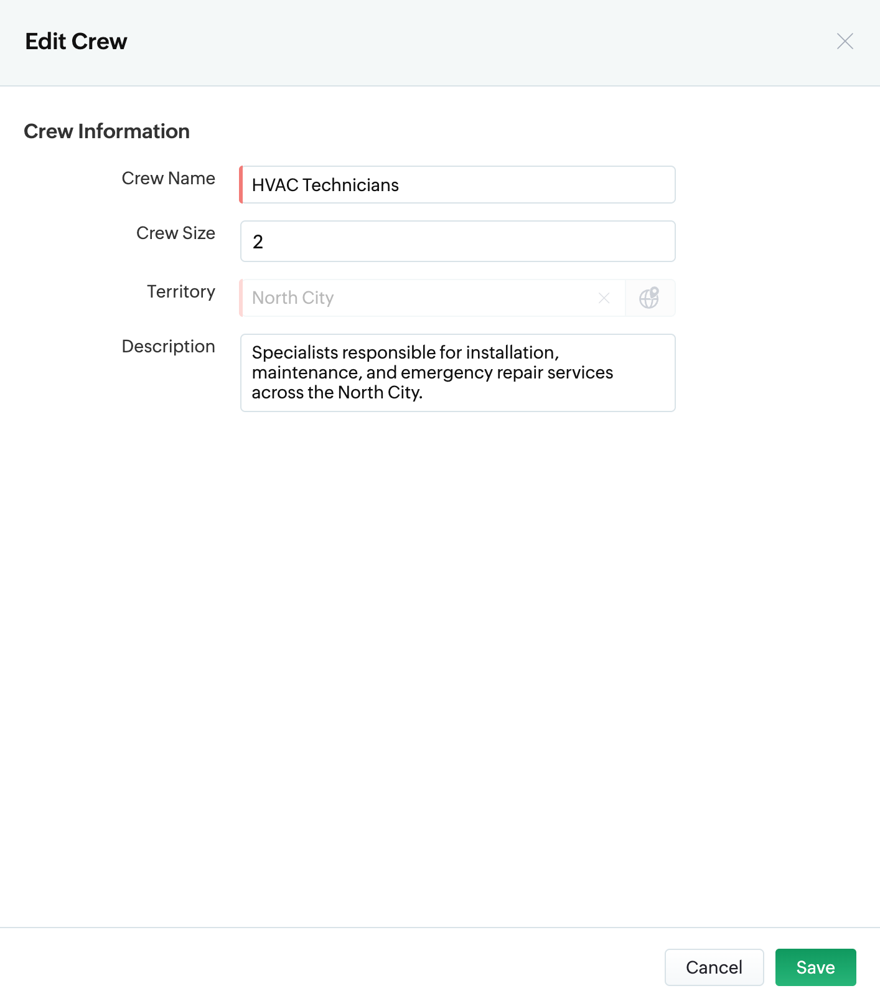Open the territory lookup globe icon
The image size is (880, 1001).
(649, 298)
